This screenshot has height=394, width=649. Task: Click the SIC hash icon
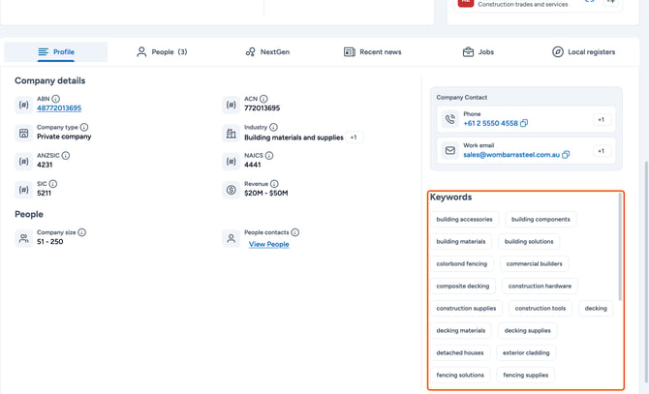pos(23,190)
